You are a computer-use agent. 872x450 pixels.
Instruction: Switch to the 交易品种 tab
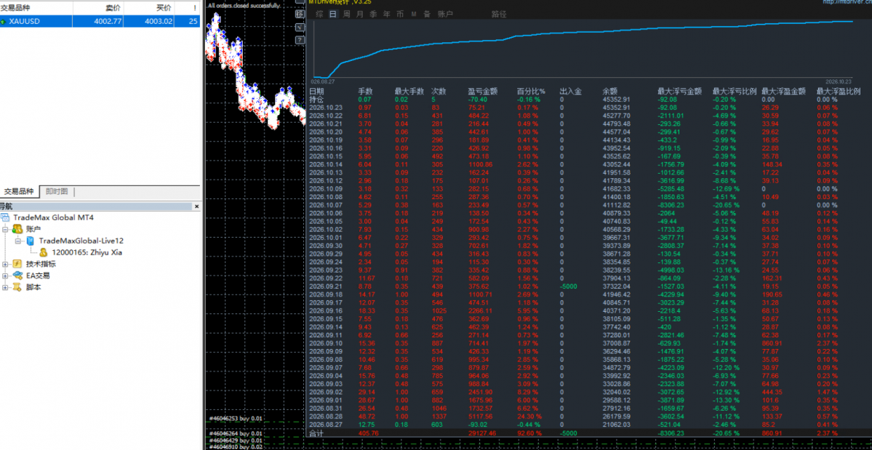(20, 192)
